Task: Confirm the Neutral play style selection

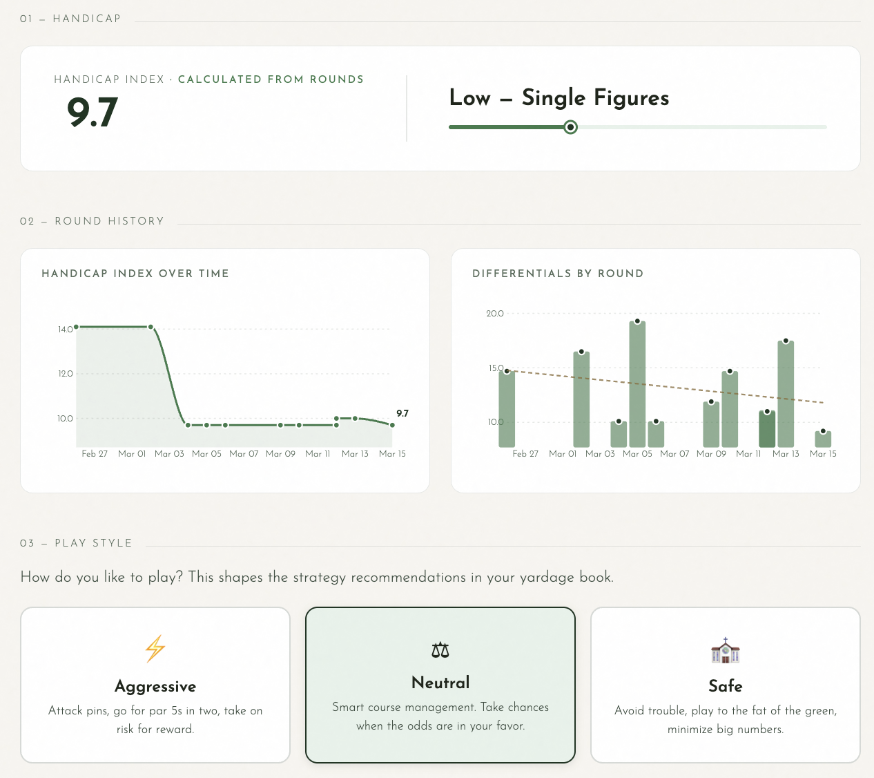Action: [440, 685]
